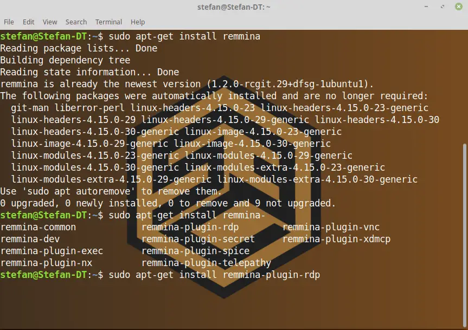
Task: Close the terminal with green X button
Action: coord(459,7)
